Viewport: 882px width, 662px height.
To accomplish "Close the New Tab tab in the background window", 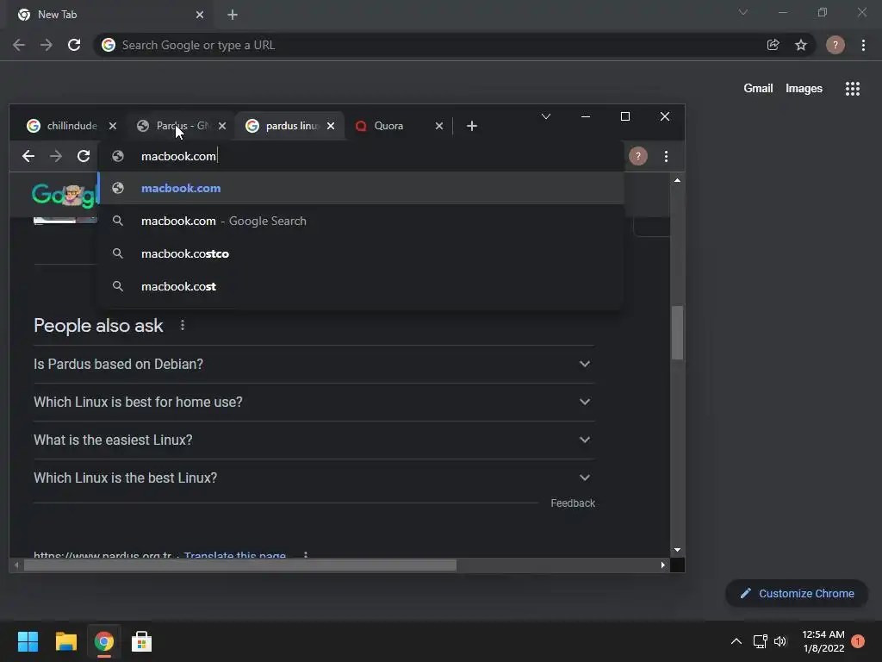I will 200,15.
